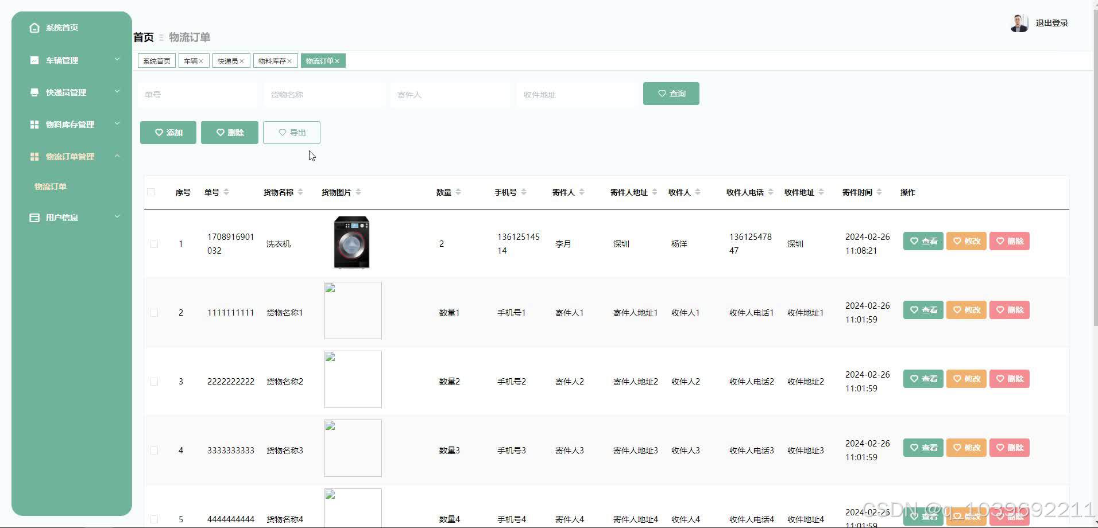Image resolution: width=1098 pixels, height=528 pixels.
Task: Sort table by 寄件时间 column arrows
Action: (x=879, y=192)
